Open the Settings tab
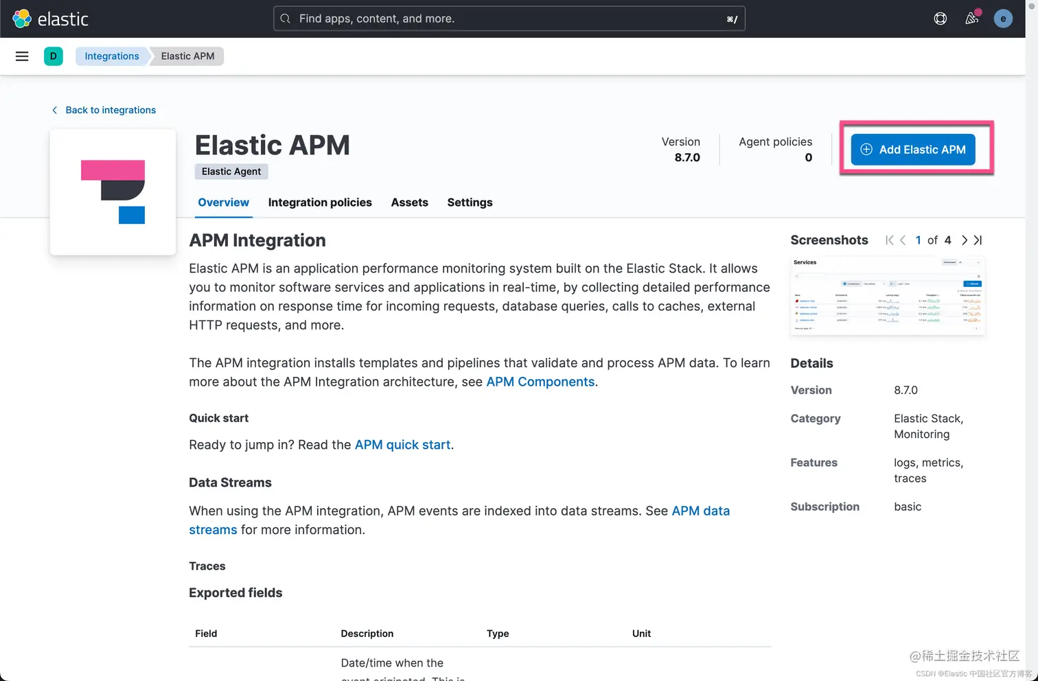The width and height of the screenshot is (1038, 681). click(470, 203)
